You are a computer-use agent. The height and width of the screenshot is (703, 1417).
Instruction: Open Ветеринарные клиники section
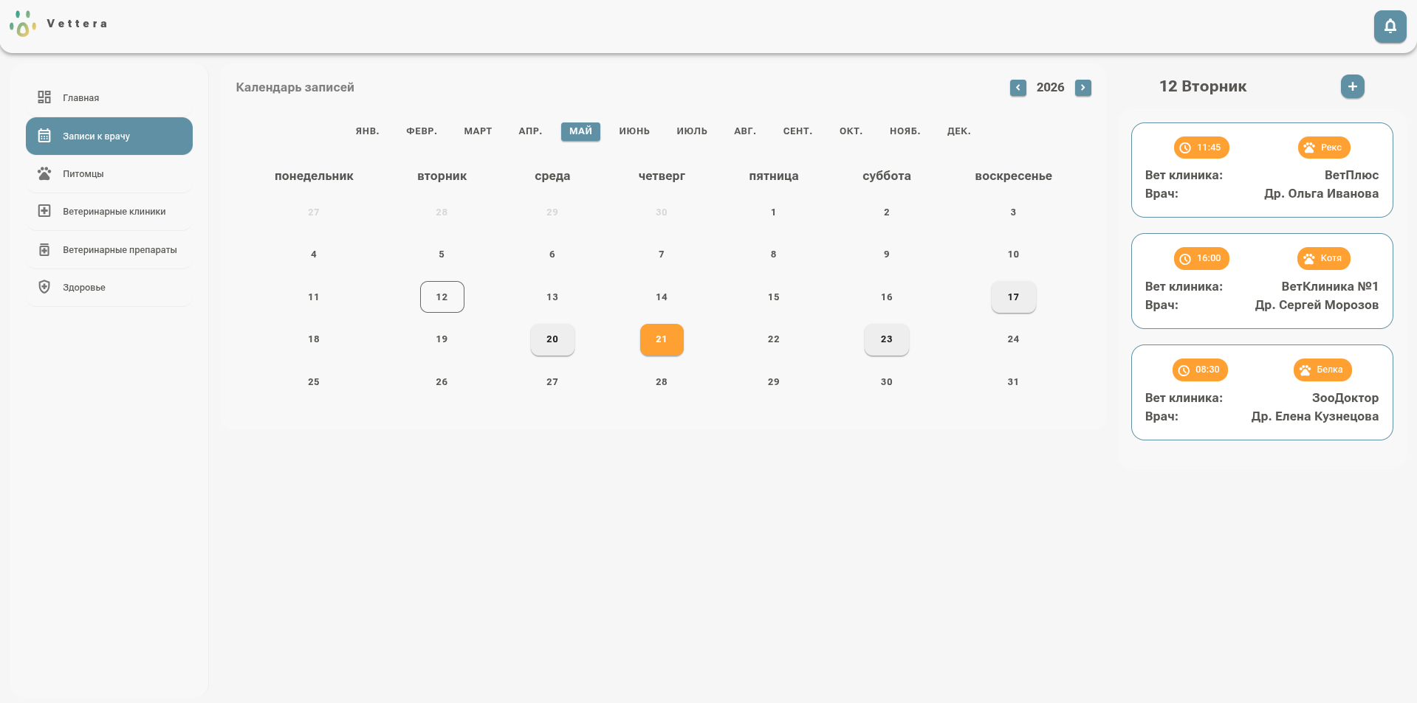[109, 212]
